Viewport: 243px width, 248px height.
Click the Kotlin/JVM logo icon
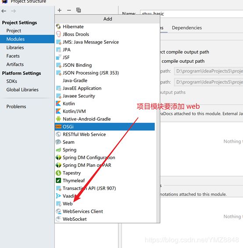(x=58, y=111)
